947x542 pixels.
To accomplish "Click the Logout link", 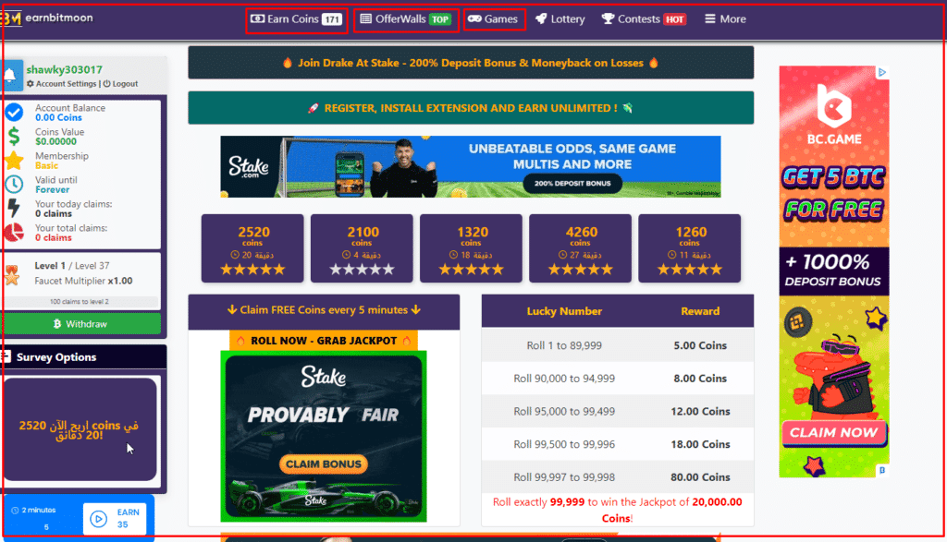I will click(x=120, y=84).
